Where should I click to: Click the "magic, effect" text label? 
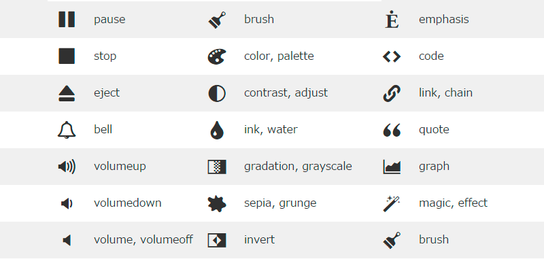pyautogui.click(x=453, y=203)
